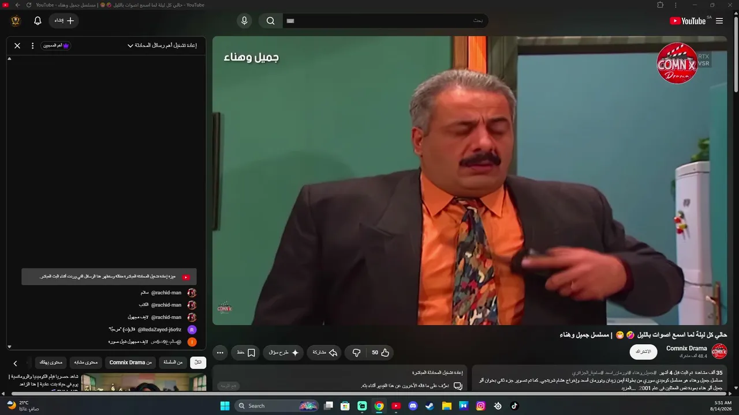Close the live chat replay panel
739x415 pixels.
click(17, 46)
